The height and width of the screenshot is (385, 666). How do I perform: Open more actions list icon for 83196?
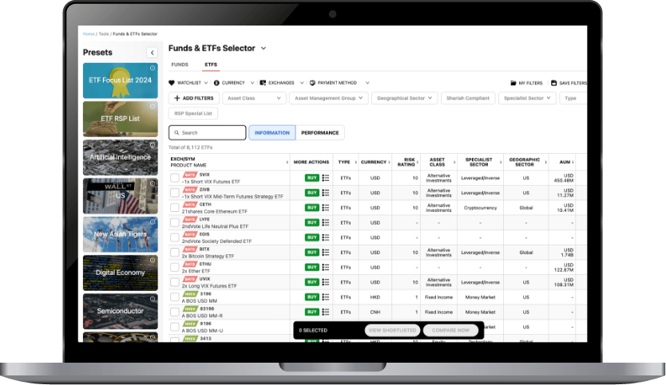point(326,312)
